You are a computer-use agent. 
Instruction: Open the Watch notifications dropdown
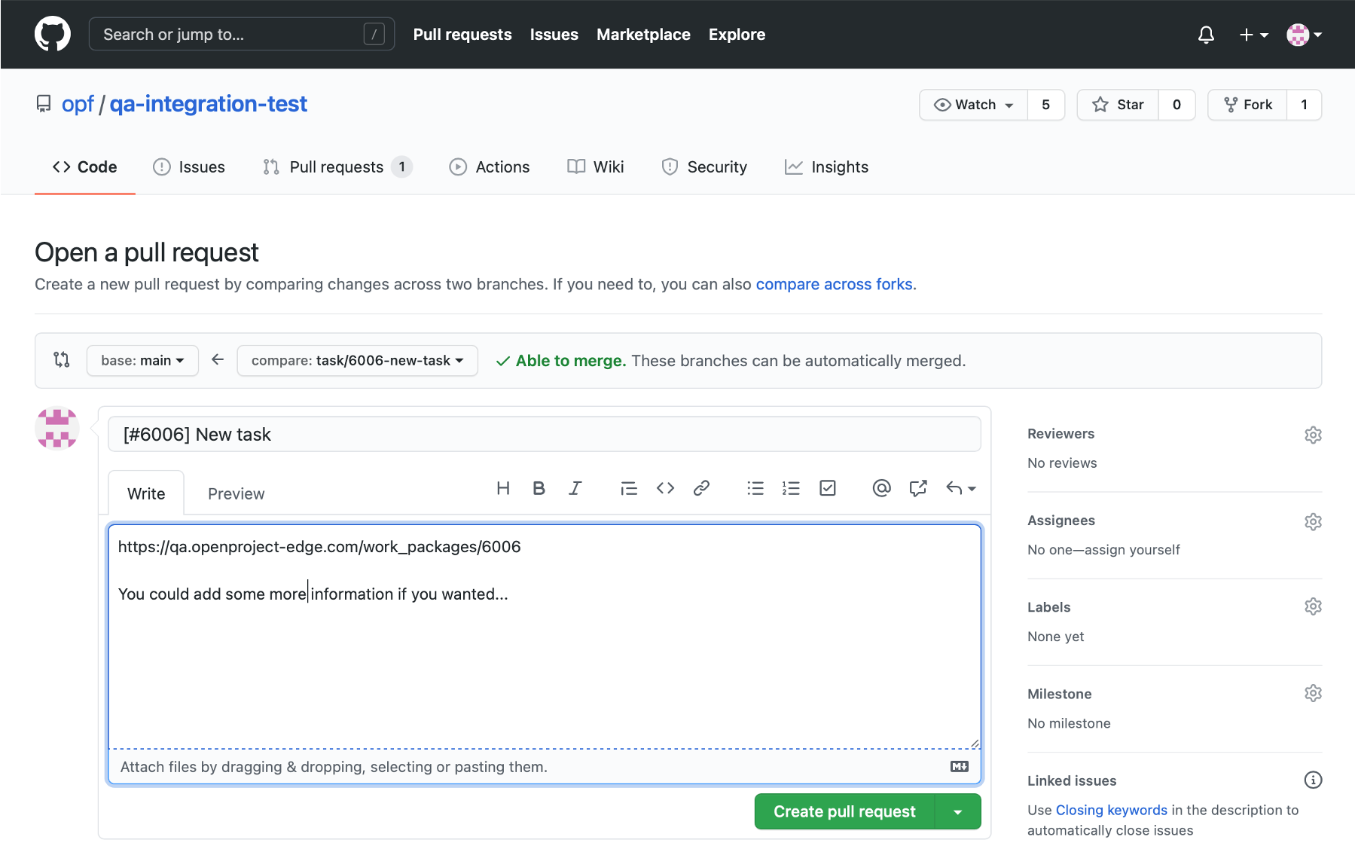(x=974, y=105)
